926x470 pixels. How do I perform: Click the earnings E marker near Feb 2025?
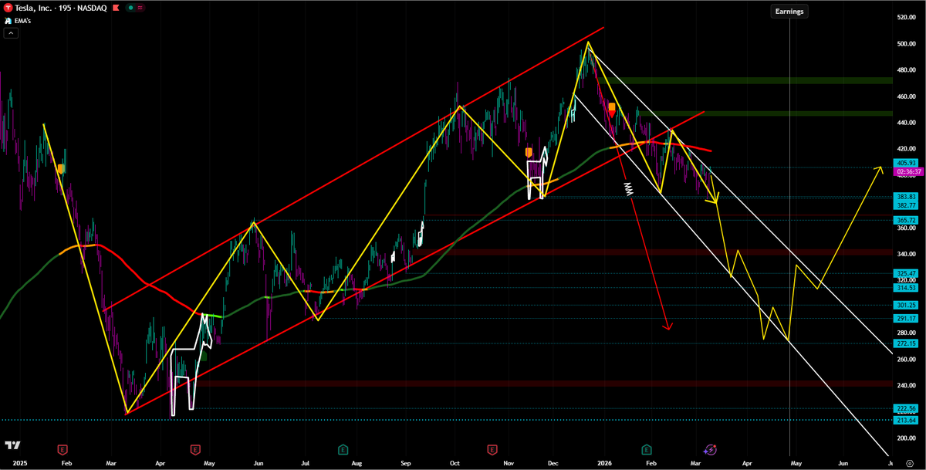click(x=63, y=448)
